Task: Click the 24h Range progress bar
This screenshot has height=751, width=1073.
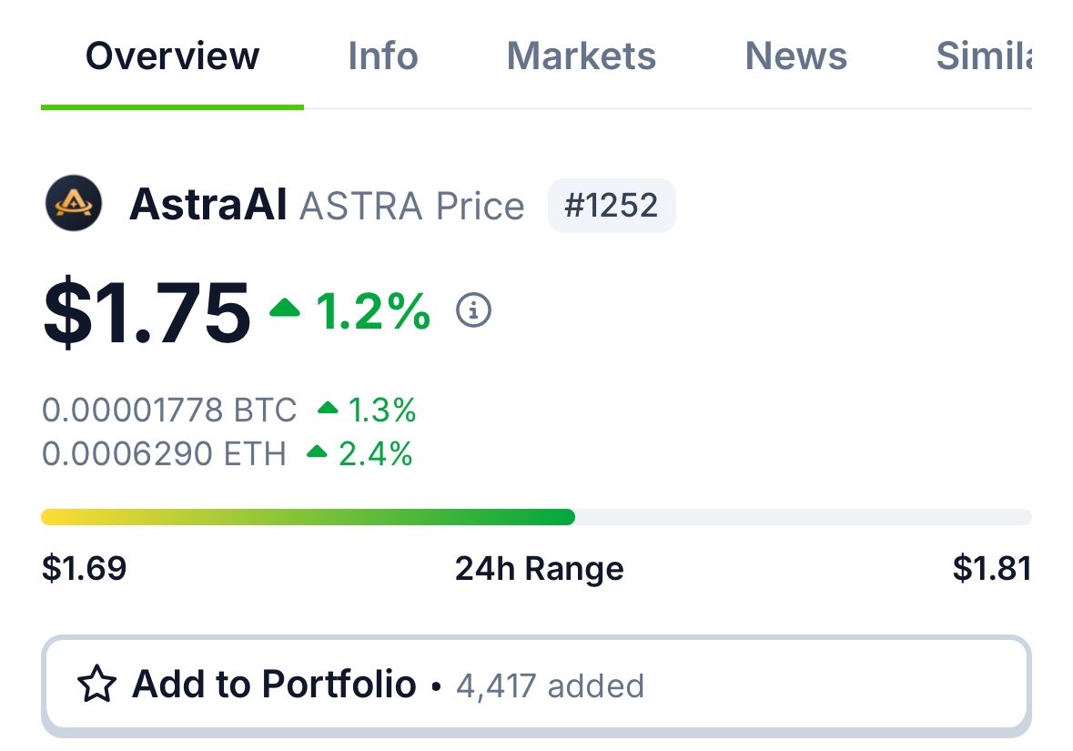Action: point(536,517)
